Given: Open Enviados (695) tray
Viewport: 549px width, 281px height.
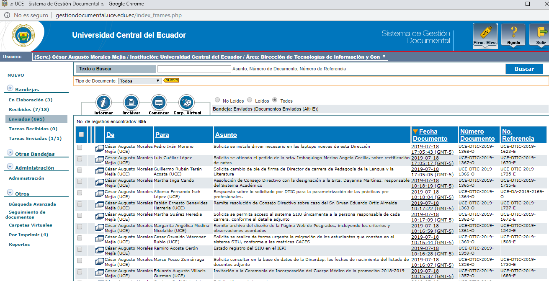Looking at the screenshot, I should (27, 119).
